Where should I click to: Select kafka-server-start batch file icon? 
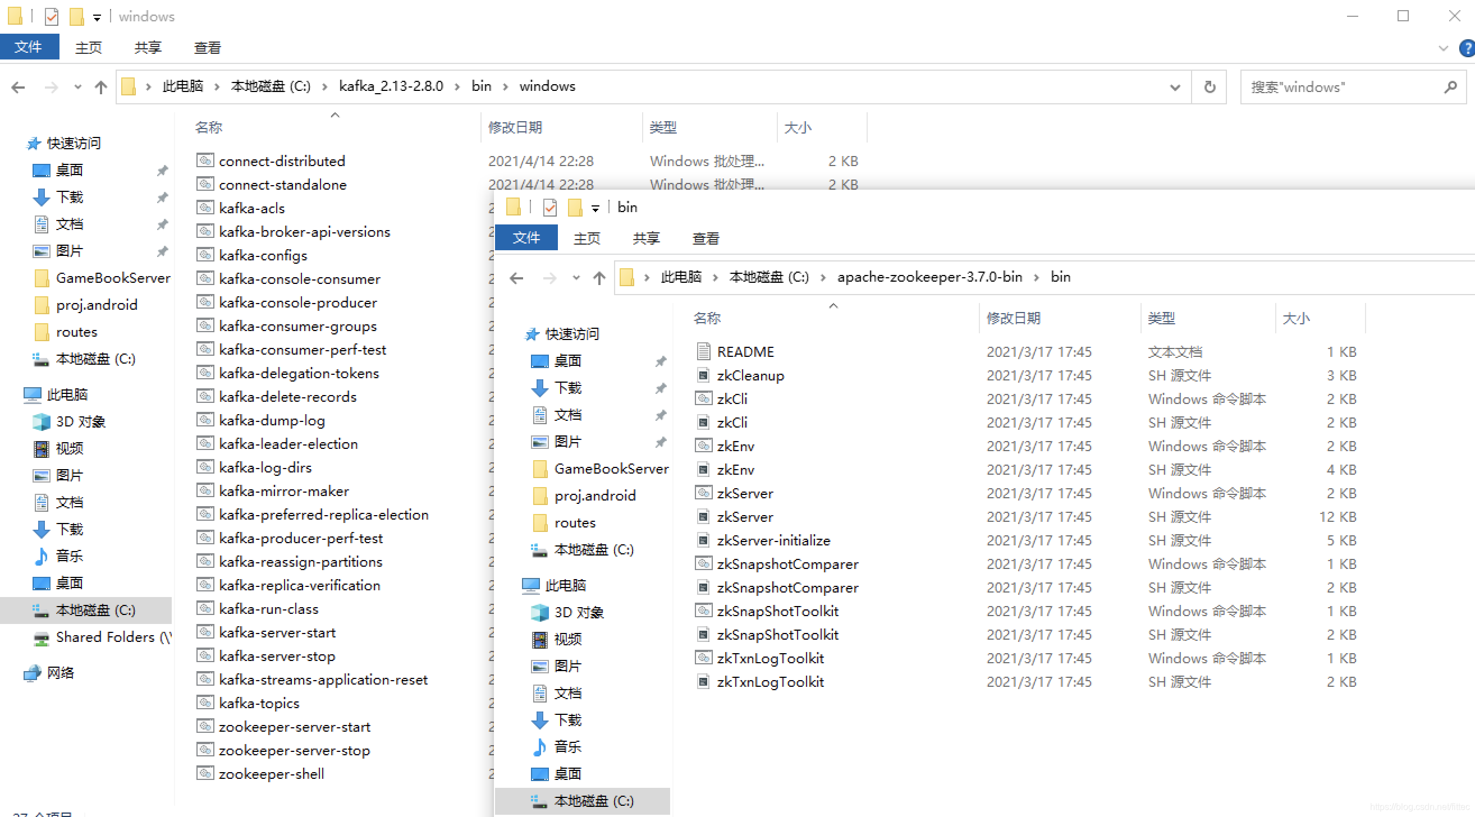[205, 632]
